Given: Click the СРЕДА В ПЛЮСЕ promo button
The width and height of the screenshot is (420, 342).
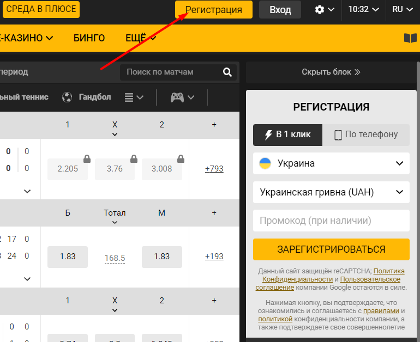Looking at the screenshot, I should [41, 9].
